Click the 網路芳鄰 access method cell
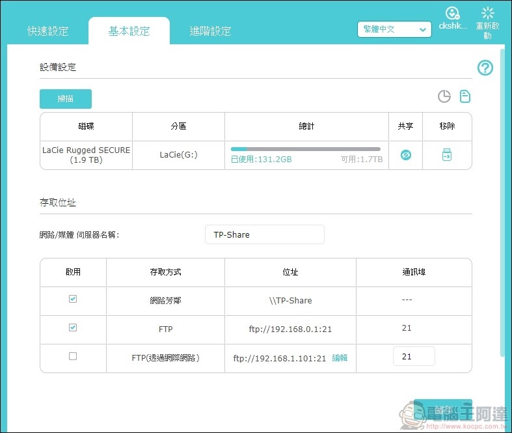The width and height of the screenshot is (512, 433). [x=165, y=301]
